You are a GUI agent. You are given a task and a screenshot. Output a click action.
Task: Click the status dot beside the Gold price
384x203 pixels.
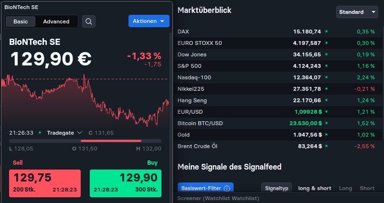tap(326, 135)
